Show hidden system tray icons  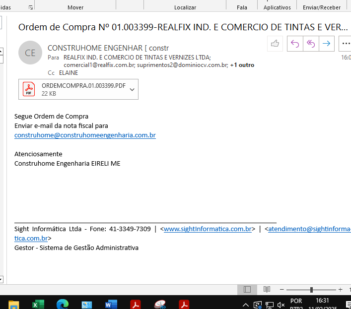tap(246, 305)
